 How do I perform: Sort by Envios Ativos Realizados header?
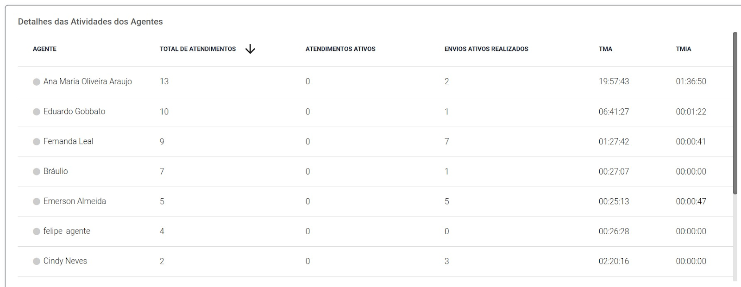pos(486,49)
